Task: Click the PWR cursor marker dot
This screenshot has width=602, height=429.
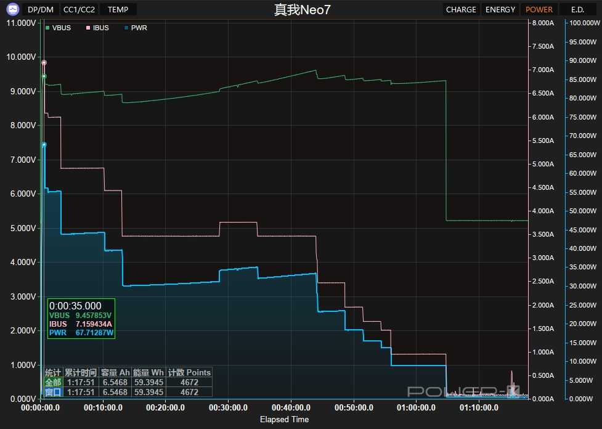Action: [x=44, y=144]
